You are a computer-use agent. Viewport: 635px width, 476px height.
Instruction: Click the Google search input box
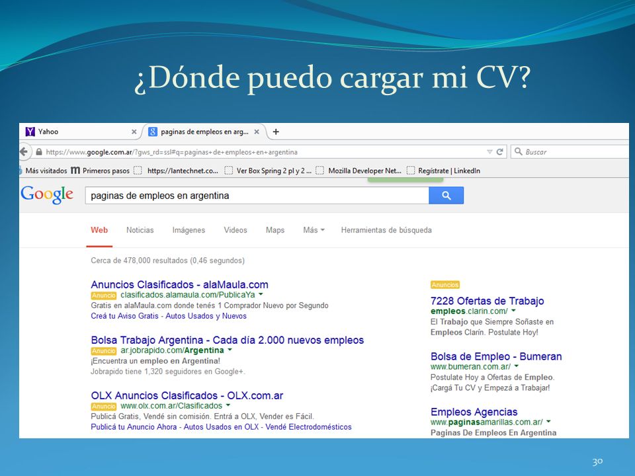pos(257,196)
